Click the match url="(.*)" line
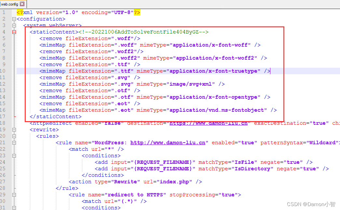Image resolution: width=340 pixels, height=210 pixels. 114,201
